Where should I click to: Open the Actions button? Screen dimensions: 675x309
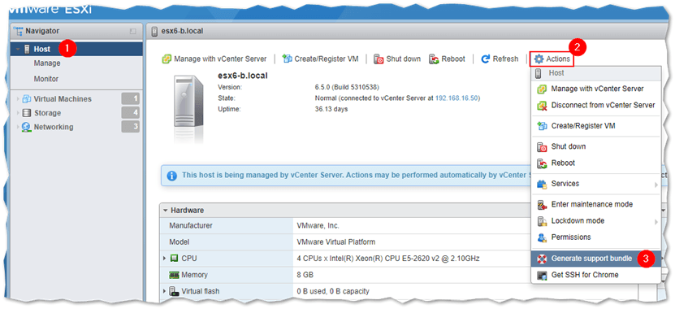[x=552, y=59]
